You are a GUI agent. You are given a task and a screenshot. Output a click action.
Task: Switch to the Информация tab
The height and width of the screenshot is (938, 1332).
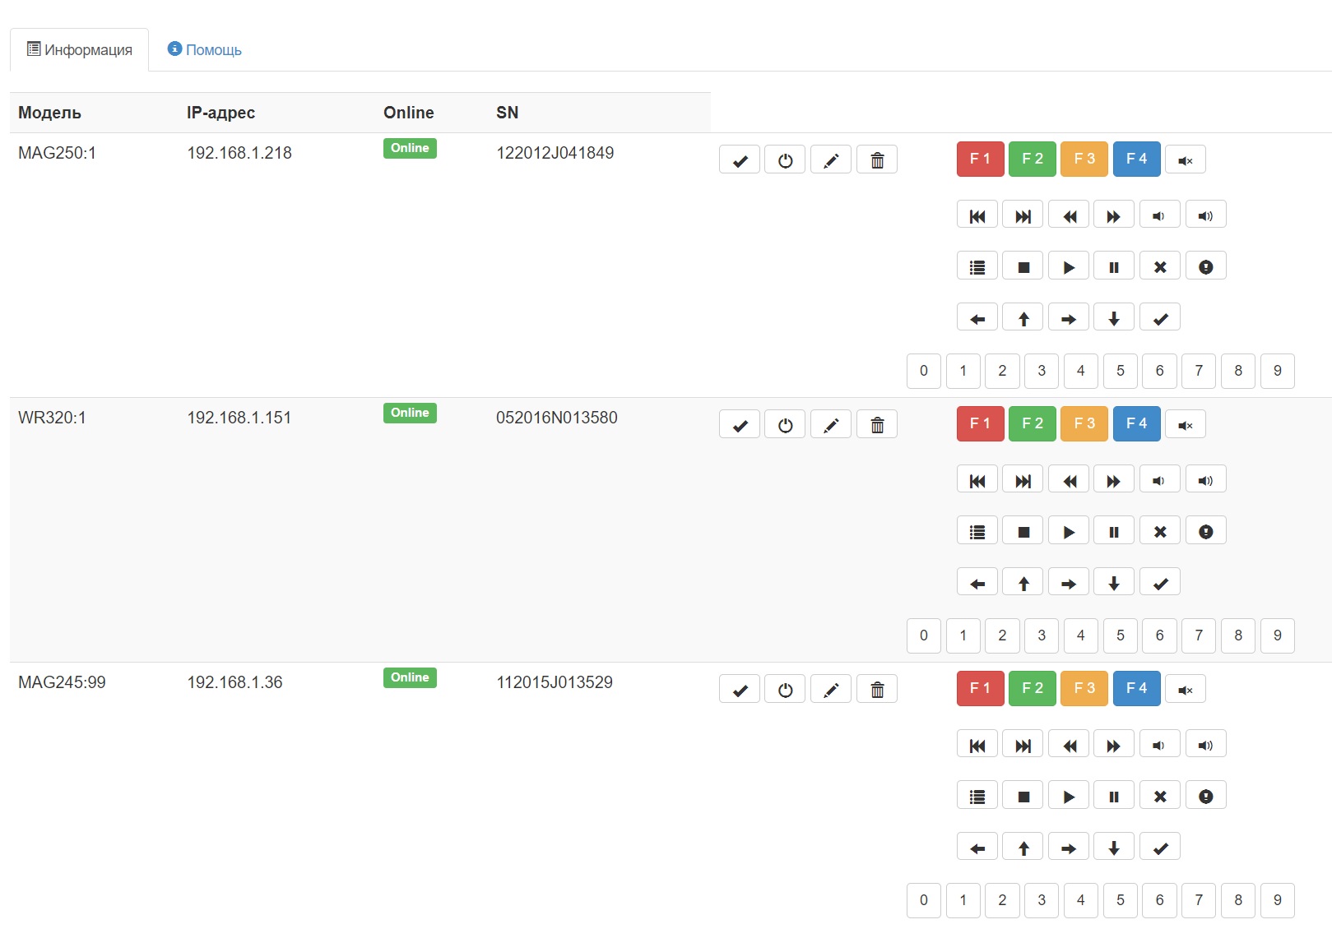[x=80, y=50]
